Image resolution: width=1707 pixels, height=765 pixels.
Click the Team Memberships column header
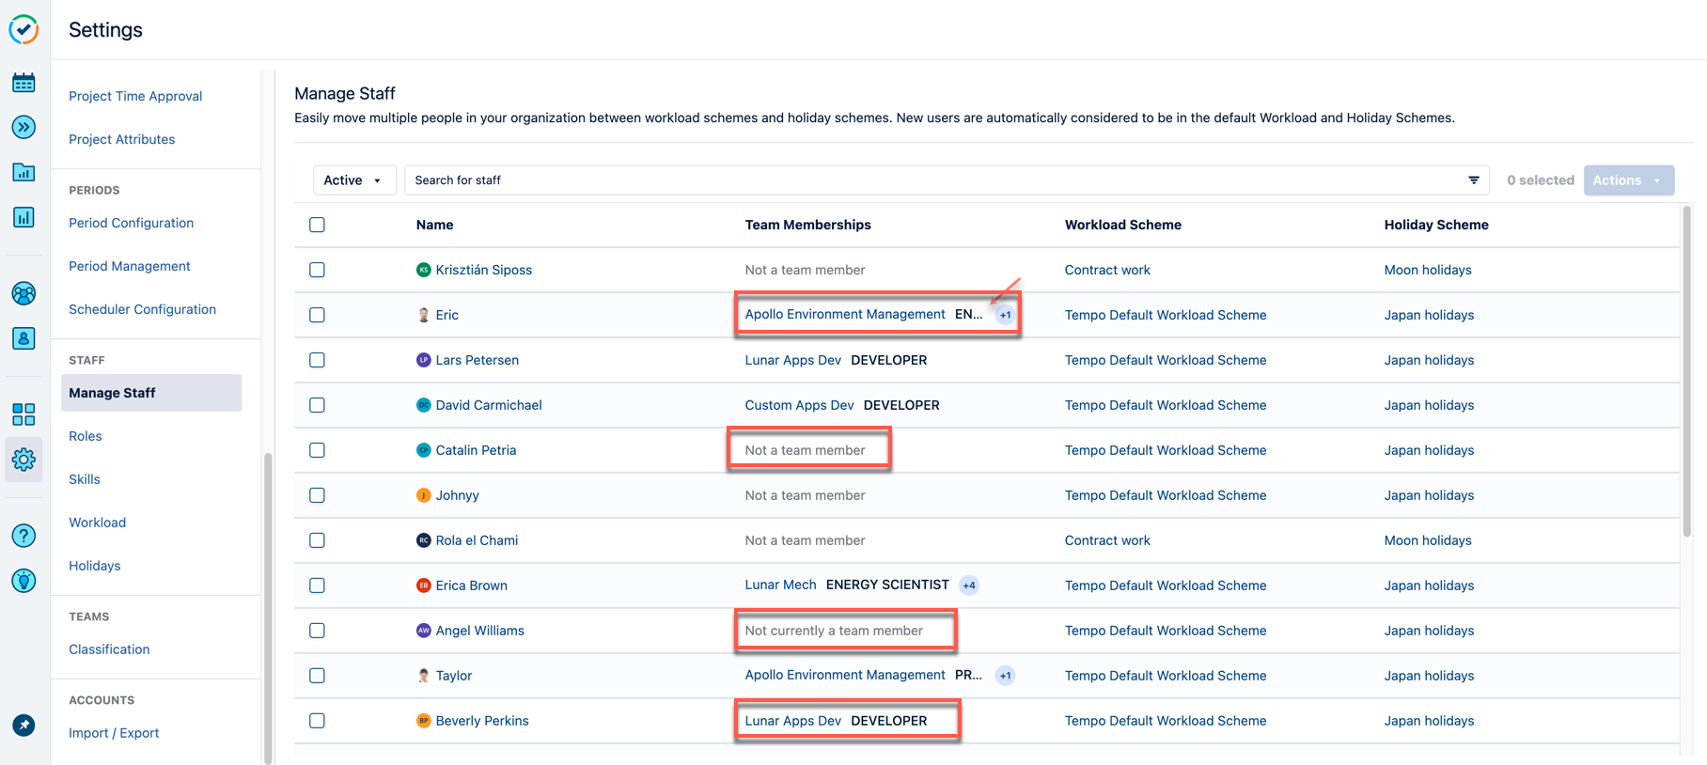click(x=807, y=225)
